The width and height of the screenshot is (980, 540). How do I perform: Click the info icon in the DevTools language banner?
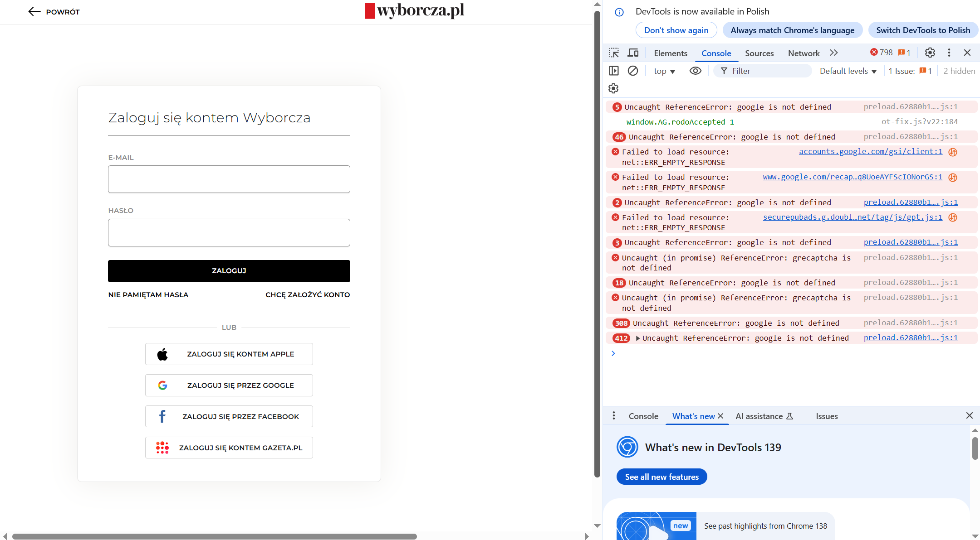click(619, 12)
